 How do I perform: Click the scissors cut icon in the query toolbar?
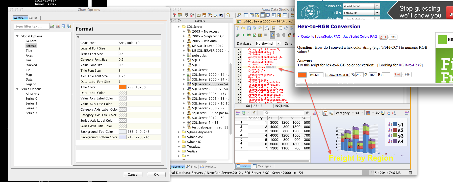[x=286, y=28]
